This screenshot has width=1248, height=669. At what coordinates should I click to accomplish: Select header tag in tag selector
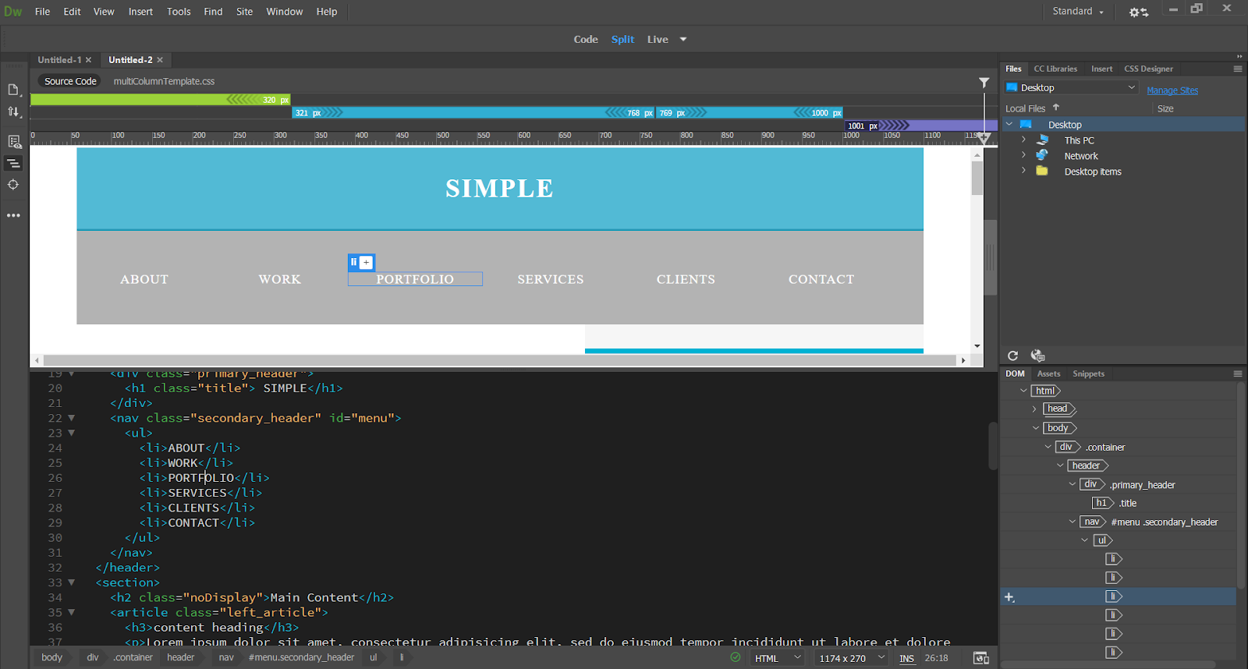click(x=181, y=657)
